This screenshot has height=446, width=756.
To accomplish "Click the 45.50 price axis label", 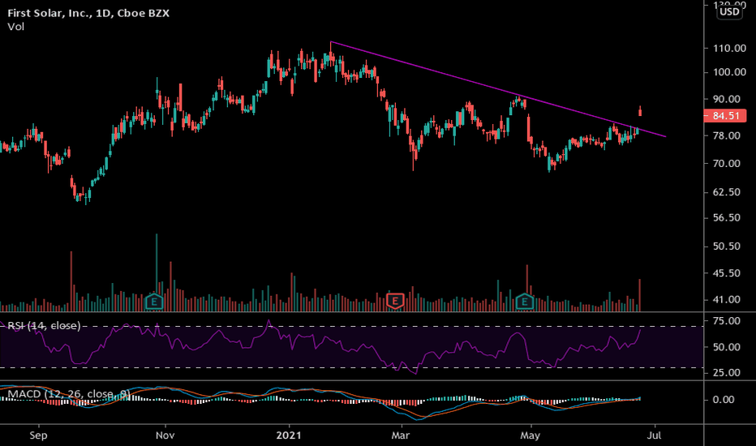I will pyautogui.click(x=727, y=273).
